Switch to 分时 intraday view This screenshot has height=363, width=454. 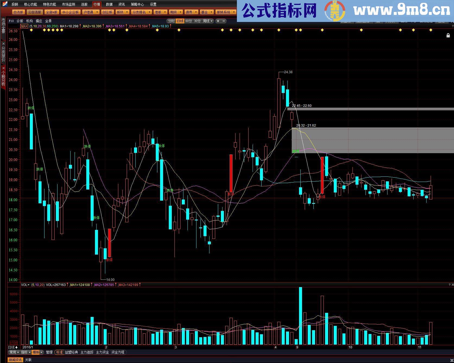pos(171,21)
